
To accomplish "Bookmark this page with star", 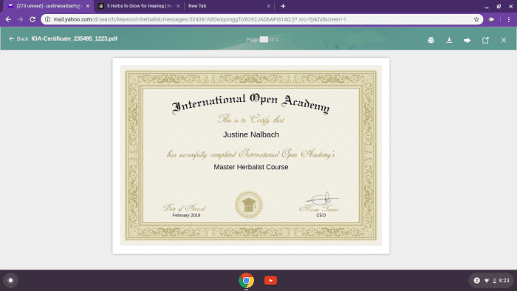I will 476,19.
